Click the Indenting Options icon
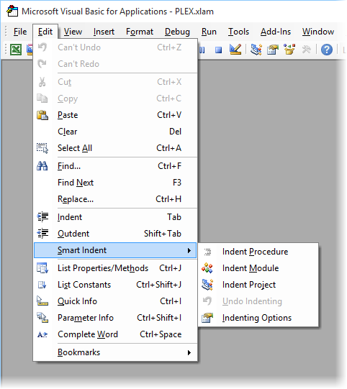The image size is (347, 389). [207, 318]
